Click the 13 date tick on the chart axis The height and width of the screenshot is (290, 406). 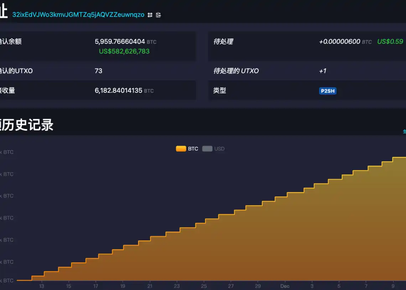point(42,286)
